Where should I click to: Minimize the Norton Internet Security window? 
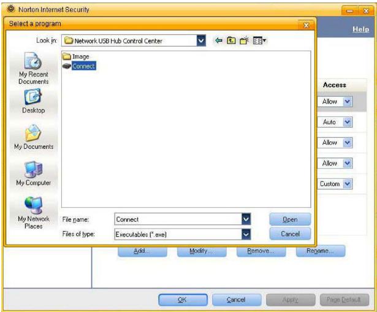350,11
